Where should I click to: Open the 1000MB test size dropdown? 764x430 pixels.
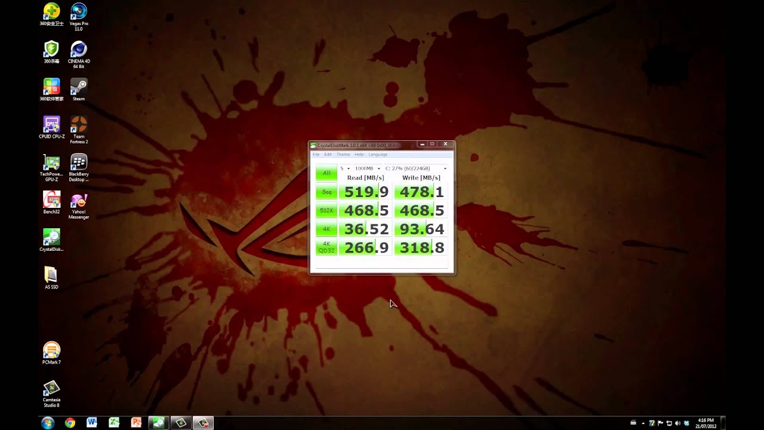pos(367,168)
